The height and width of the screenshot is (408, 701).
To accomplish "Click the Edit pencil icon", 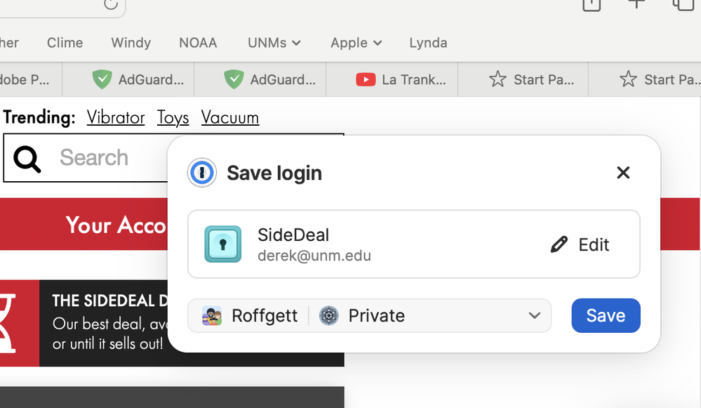I will (x=559, y=244).
